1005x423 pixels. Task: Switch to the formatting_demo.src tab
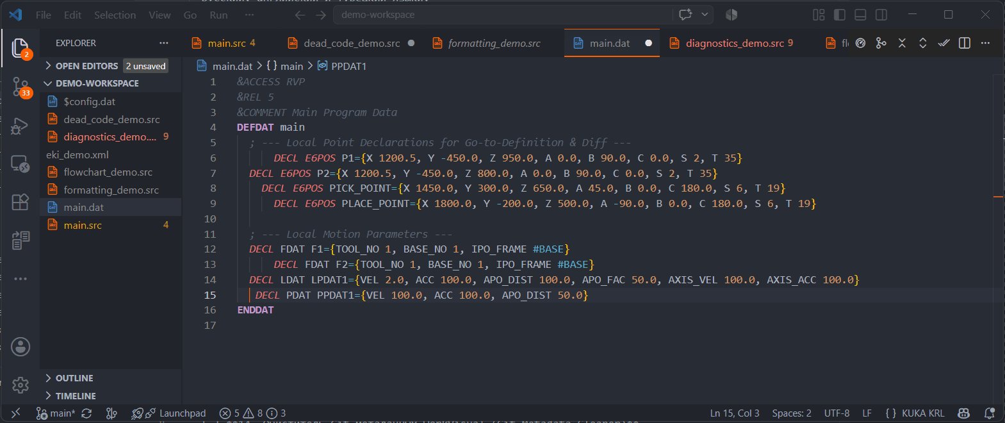tap(494, 43)
